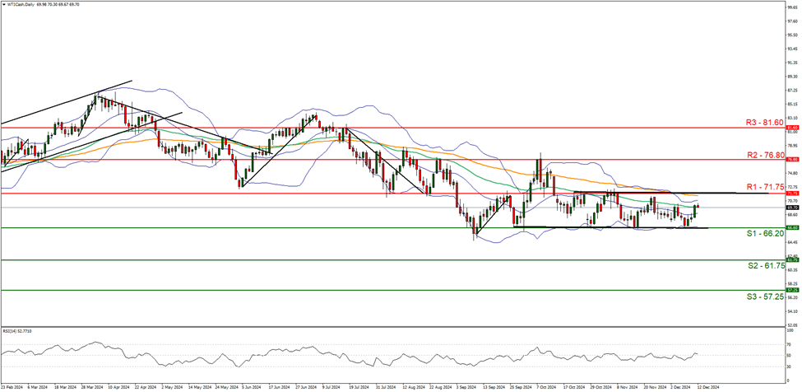Click the red 71.75 price tag on axis

pos(793,194)
